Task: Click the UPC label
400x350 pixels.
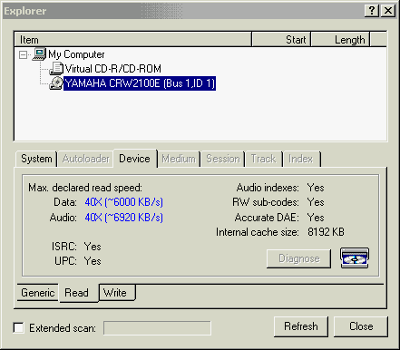Action: click(x=65, y=261)
